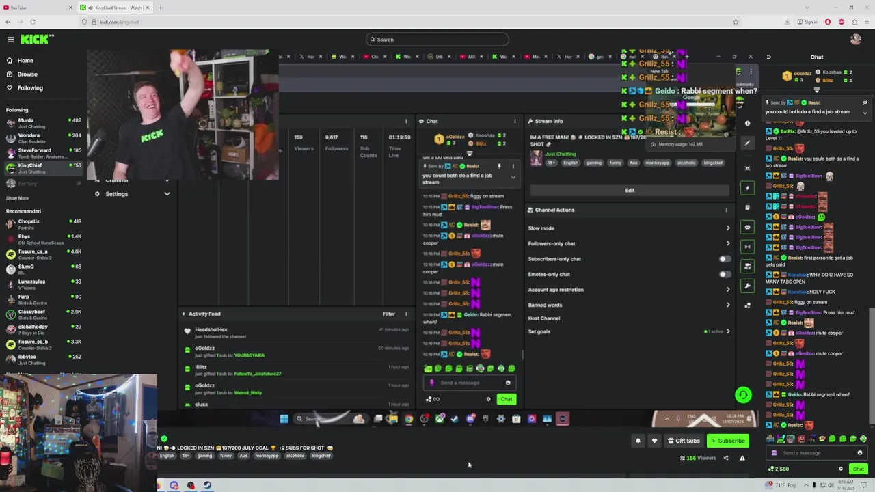Click Edit button in Stream info
875x492 pixels.
click(630, 190)
